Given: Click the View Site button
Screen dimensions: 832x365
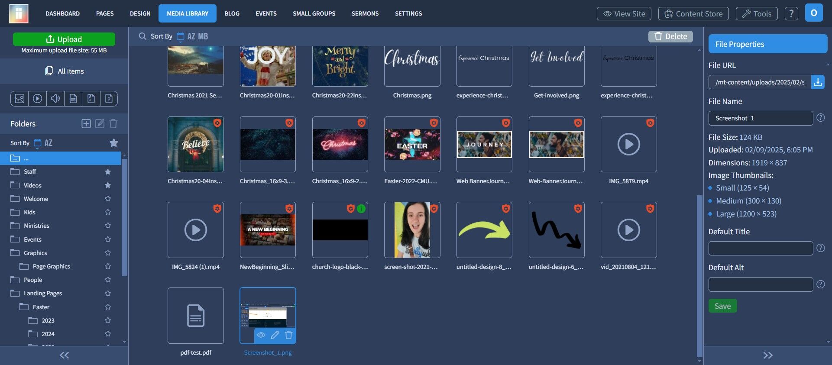Looking at the screenshot, I should (624, 13).
